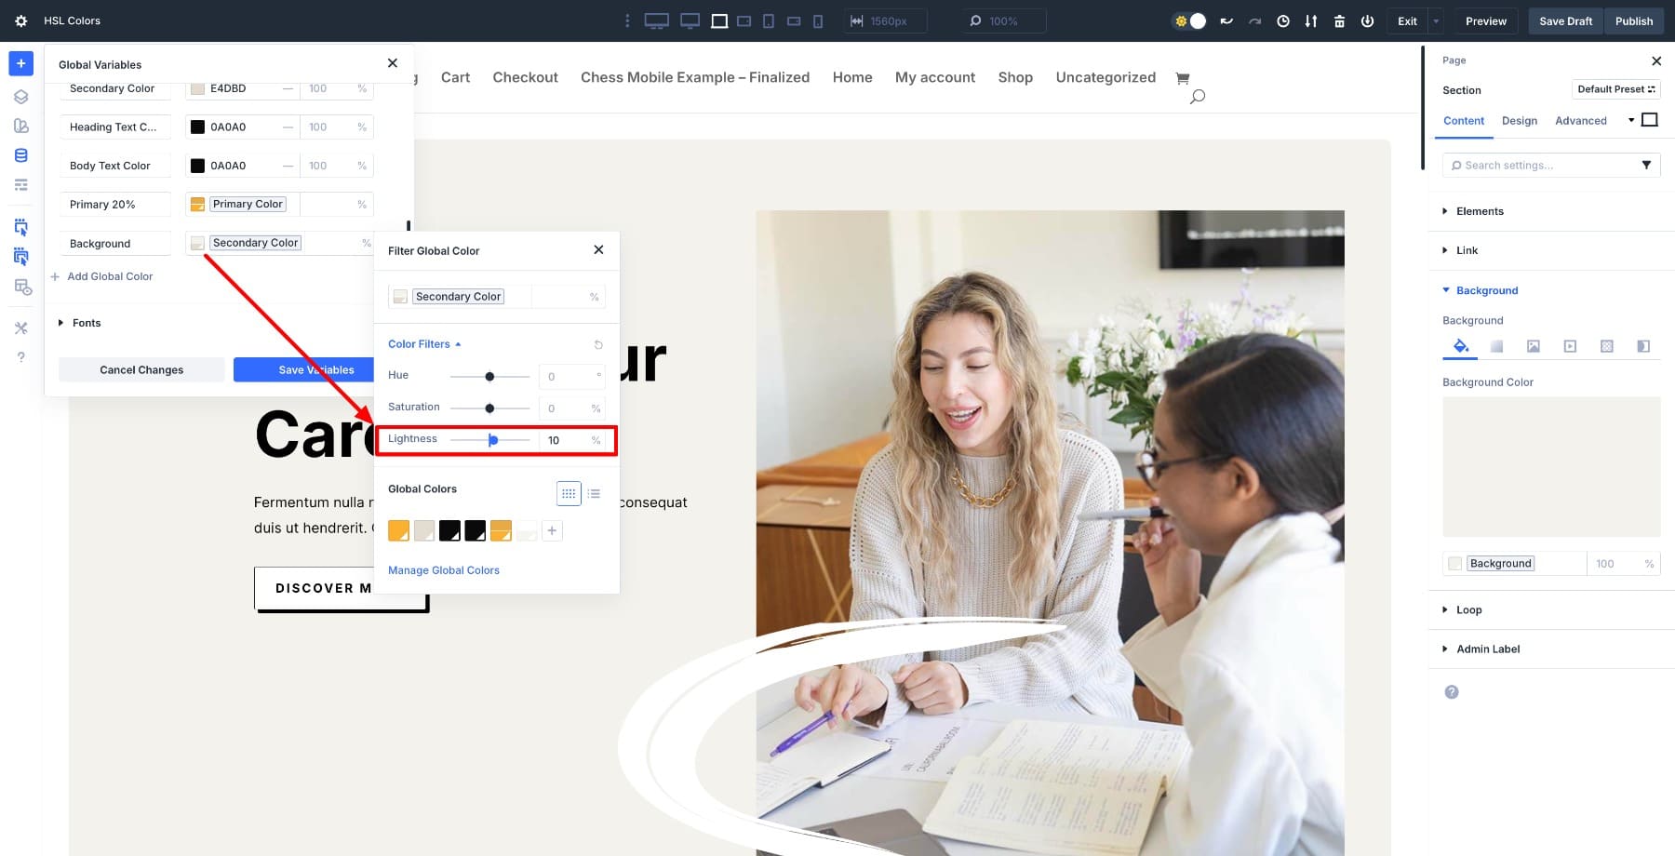
Task: Toggle the light/dark mode switch in top bar
Action: click(x=1189, y=20)
